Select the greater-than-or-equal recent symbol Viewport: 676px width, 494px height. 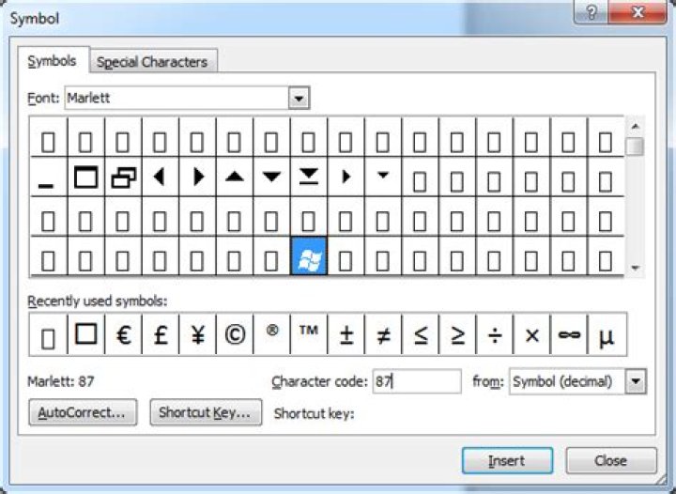pos(457,334)
